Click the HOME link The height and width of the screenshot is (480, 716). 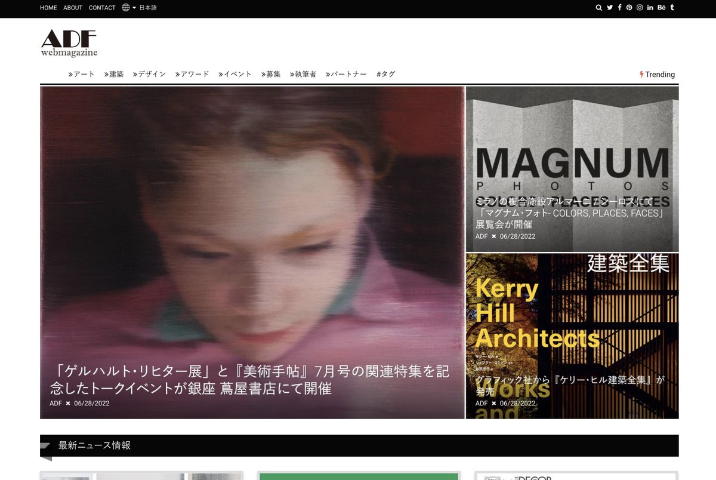48,8
